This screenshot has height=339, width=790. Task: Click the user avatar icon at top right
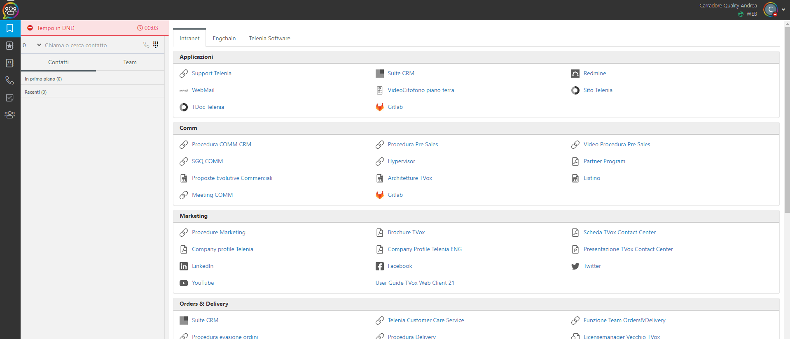pyautogui.click(x=771, y=9)
